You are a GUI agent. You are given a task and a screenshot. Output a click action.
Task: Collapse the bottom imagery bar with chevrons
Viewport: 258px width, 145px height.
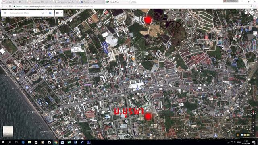tap(254, 135)
